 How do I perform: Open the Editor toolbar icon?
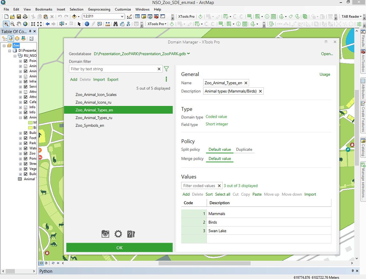tap(129, 16)
